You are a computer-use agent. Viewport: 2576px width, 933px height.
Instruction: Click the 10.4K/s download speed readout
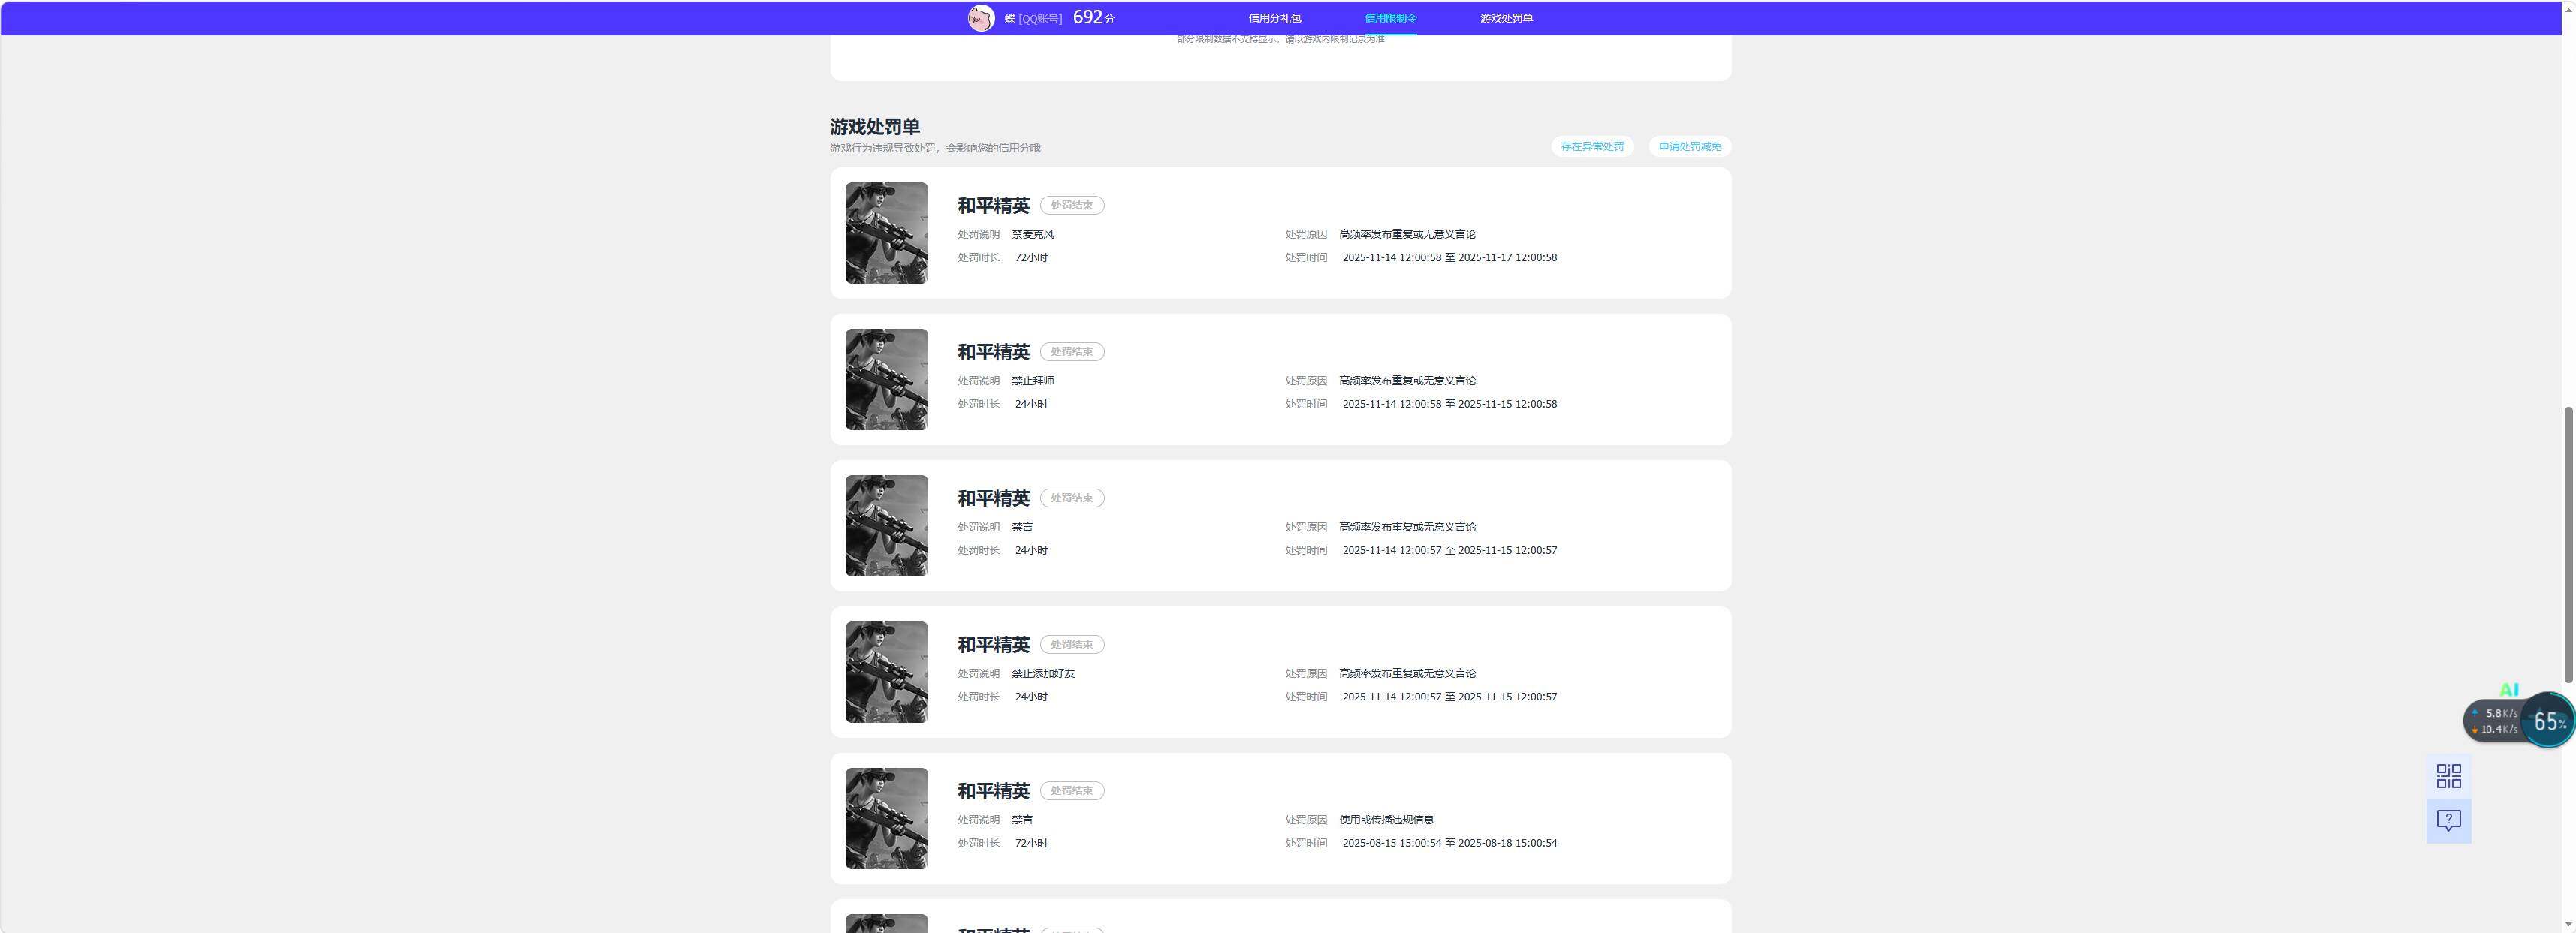[x=2499, y=730]
